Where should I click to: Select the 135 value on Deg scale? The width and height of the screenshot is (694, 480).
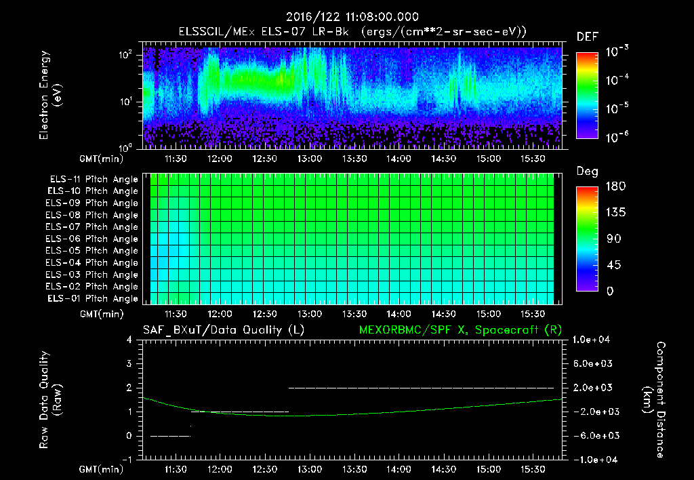[x=615, y=213]
